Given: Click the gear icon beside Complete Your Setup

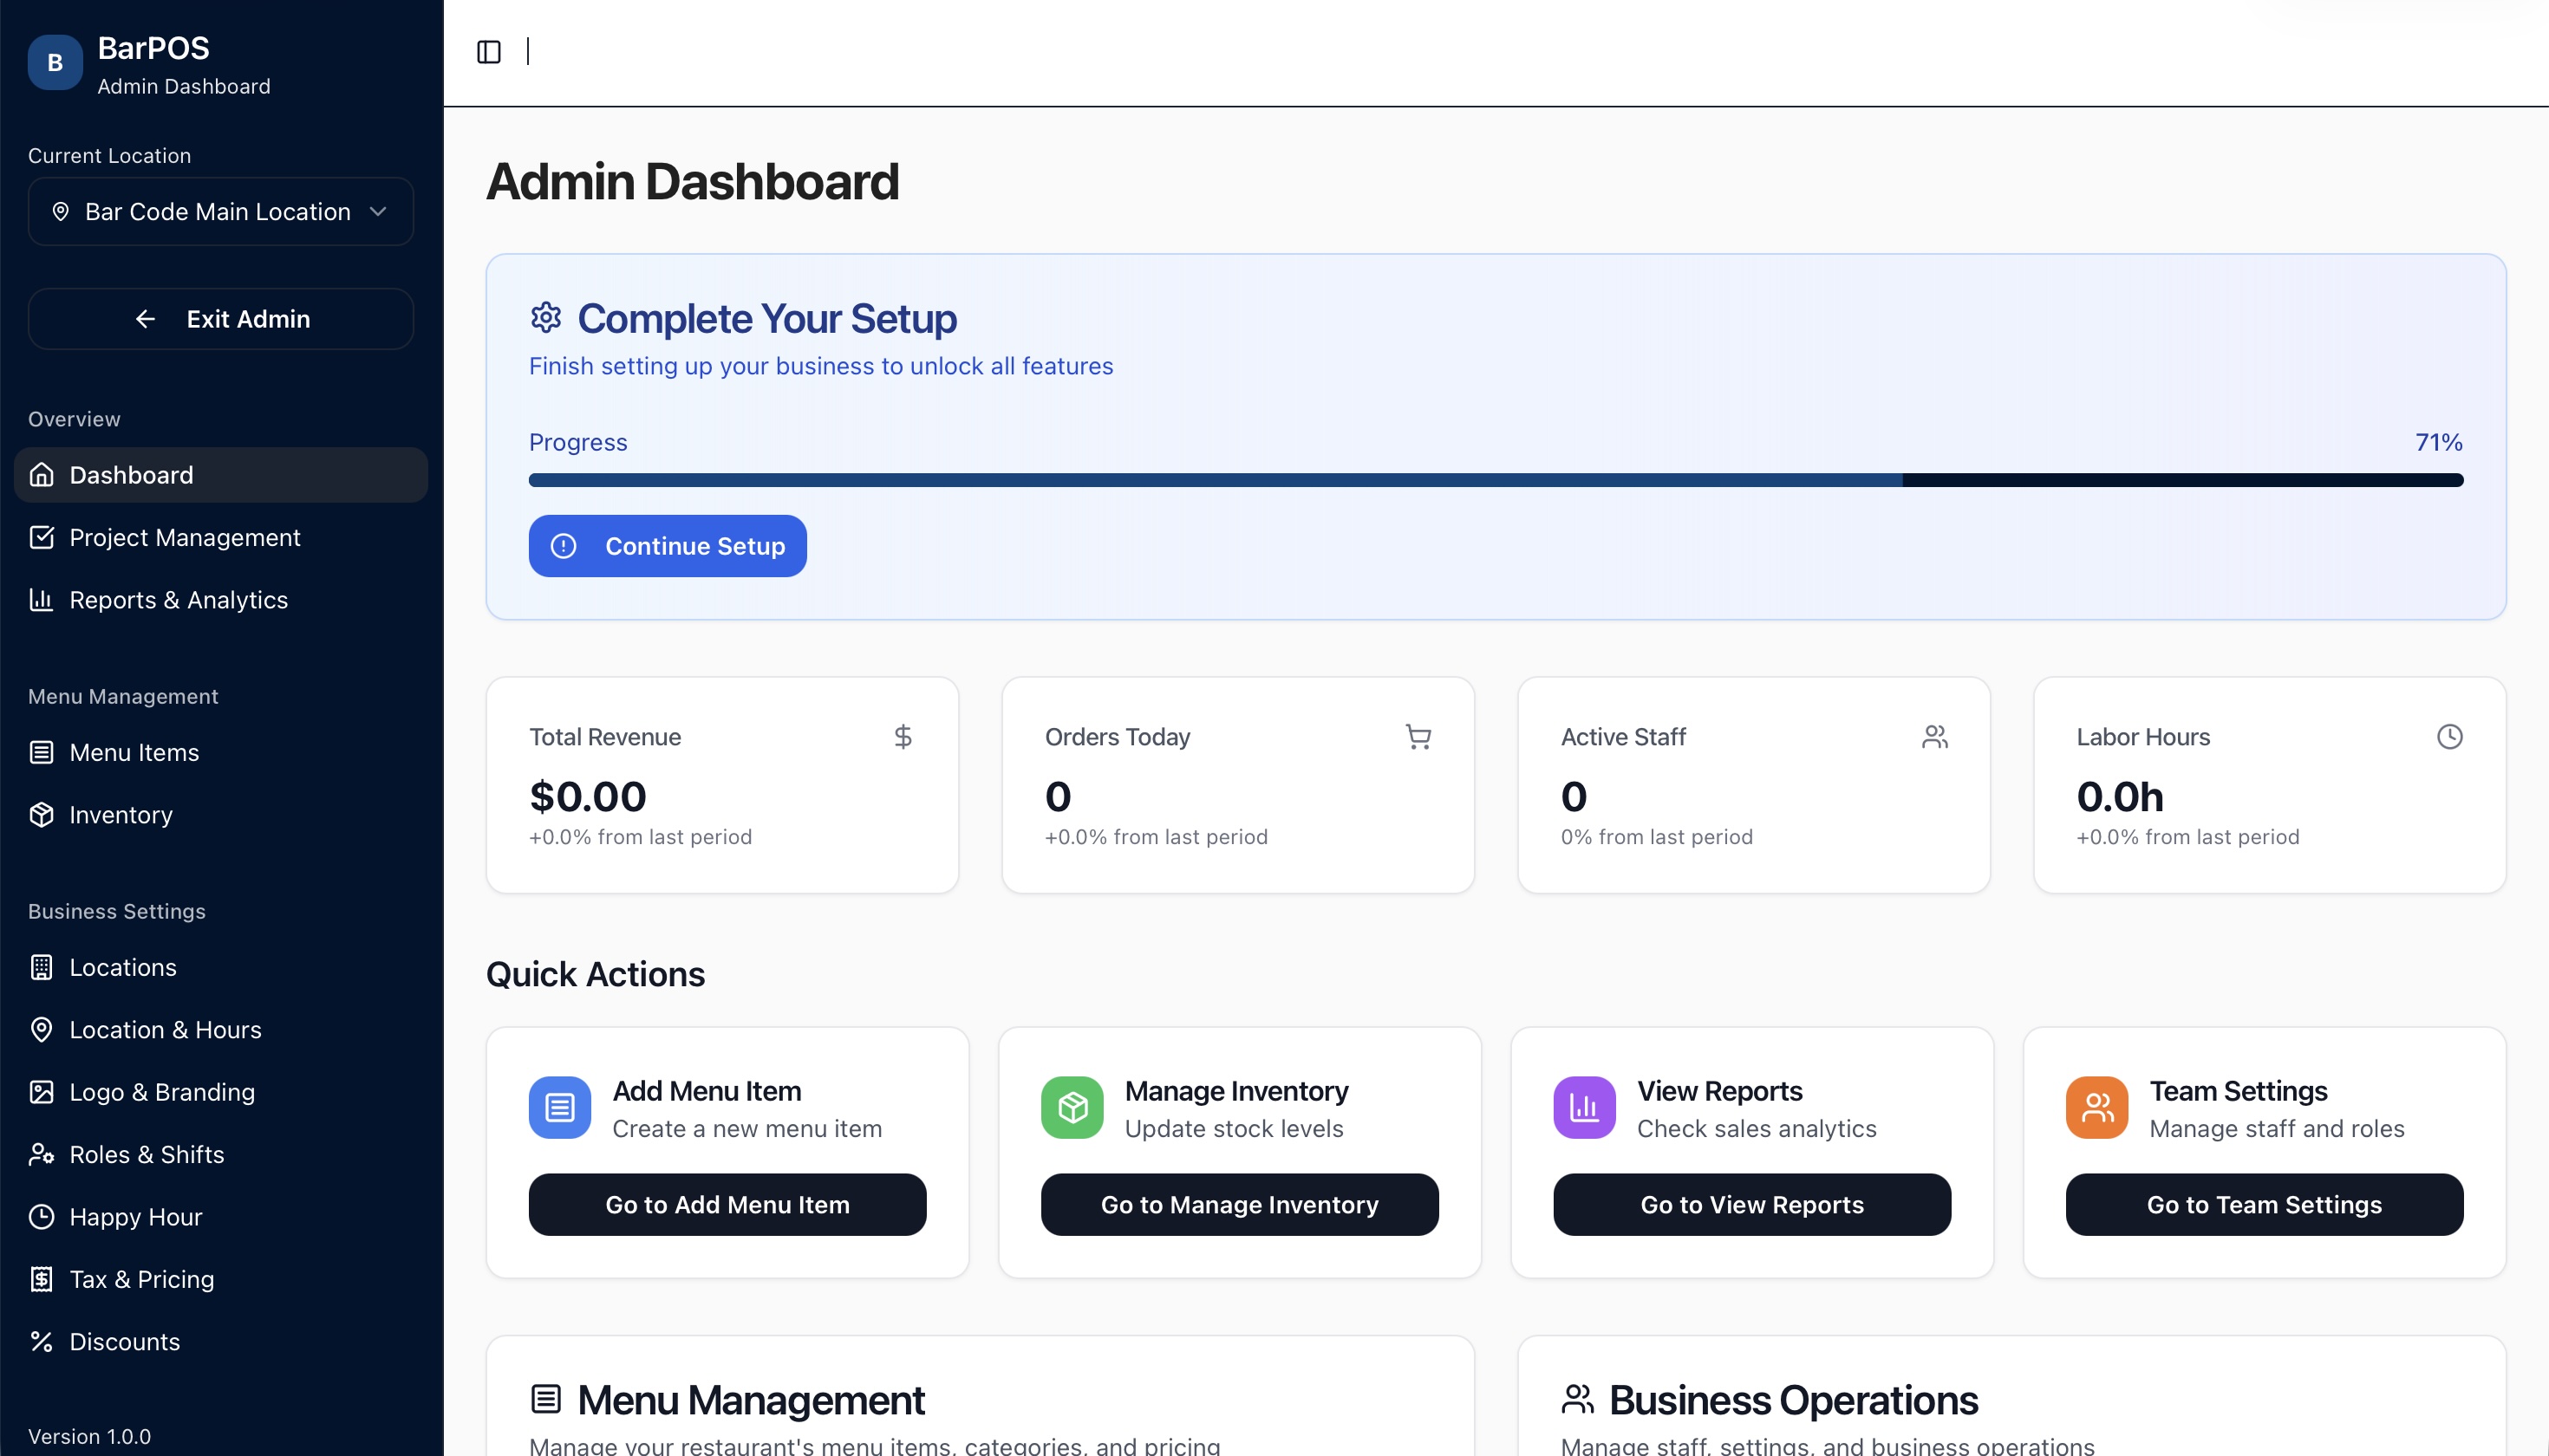Looking at the screenshot, I should point(545,318).
